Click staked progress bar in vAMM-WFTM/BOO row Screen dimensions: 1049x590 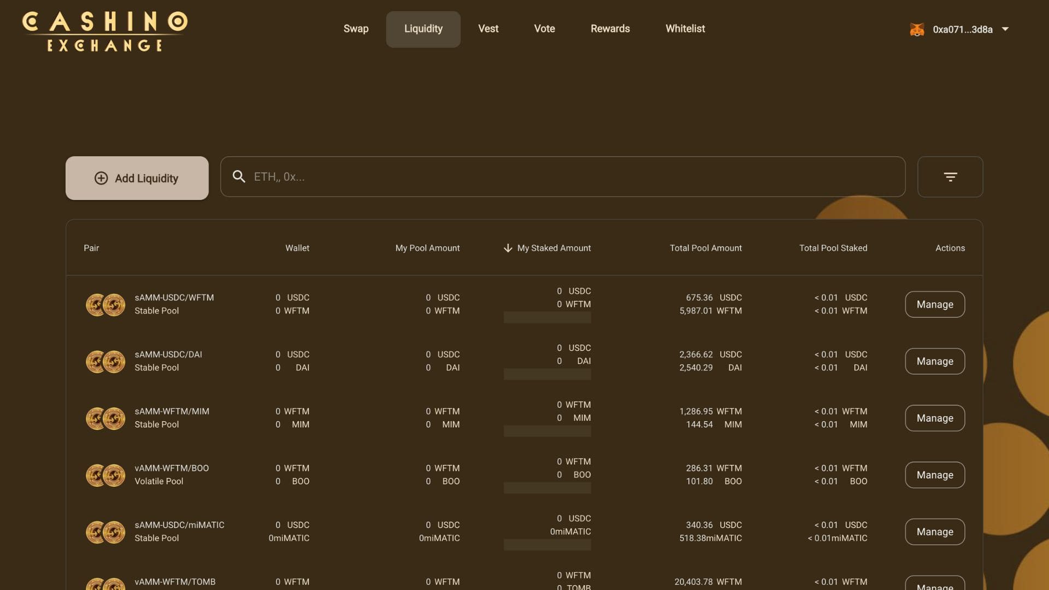[x=547, y=488]
